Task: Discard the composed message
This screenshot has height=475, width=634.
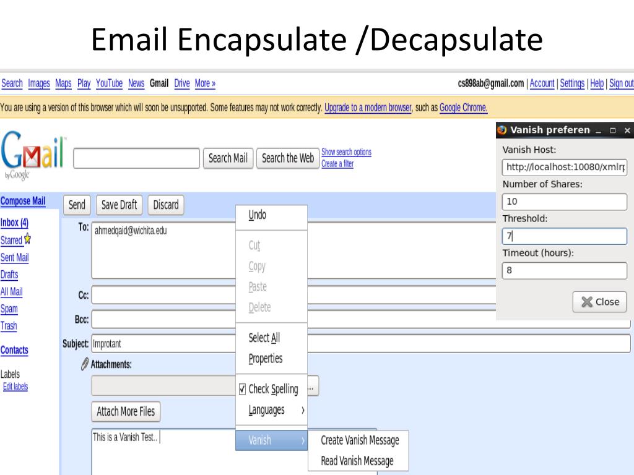Action: 166,205
